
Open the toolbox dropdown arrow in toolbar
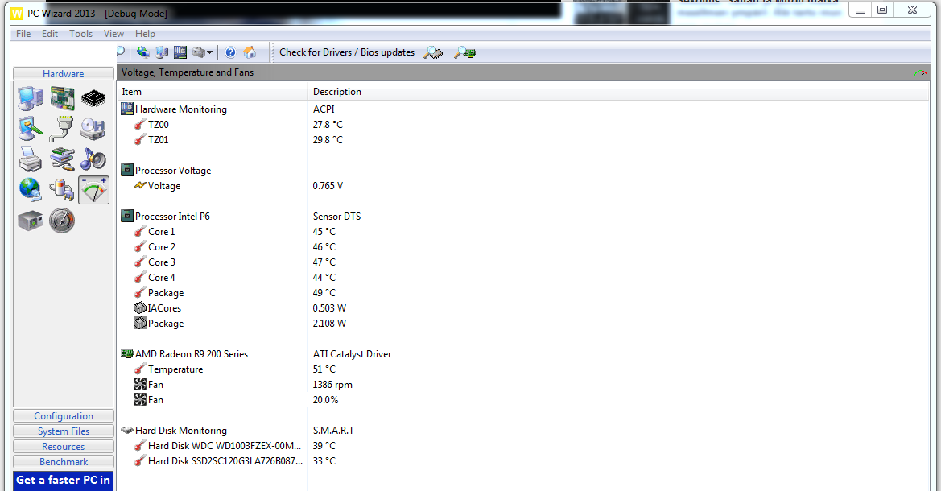pyautogui.click(x=209, y=53)
